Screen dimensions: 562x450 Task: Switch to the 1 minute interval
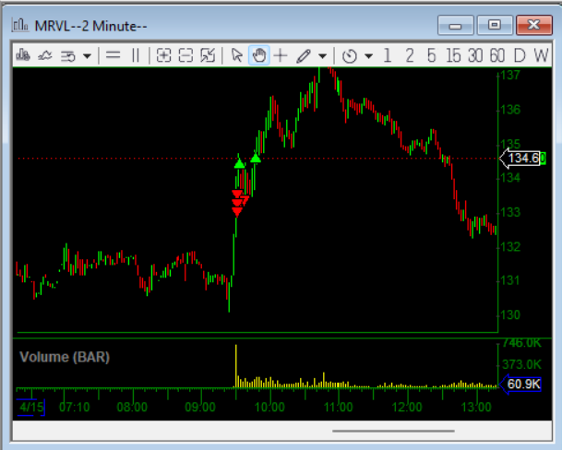(387, 55)
